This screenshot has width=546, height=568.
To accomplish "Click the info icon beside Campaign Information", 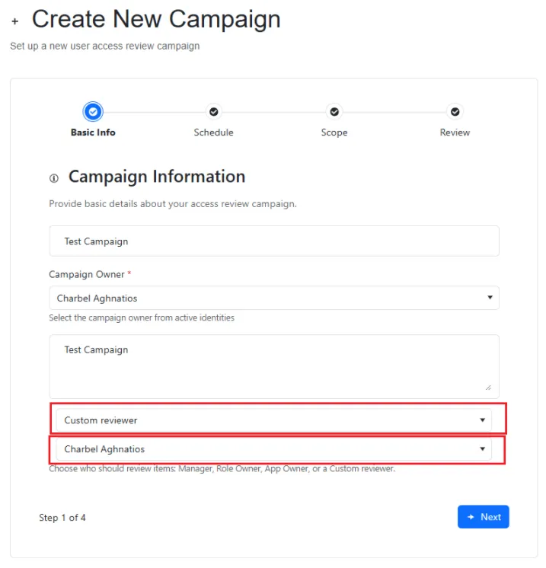I will click(x=54, y=178).
